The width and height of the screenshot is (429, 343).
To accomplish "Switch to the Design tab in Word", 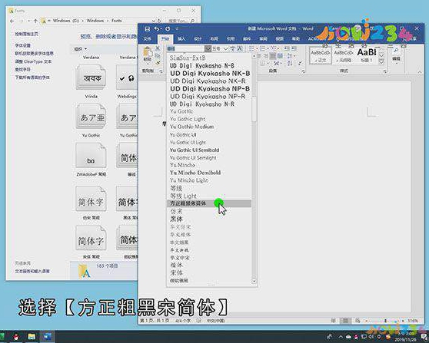I will point(198,39).
